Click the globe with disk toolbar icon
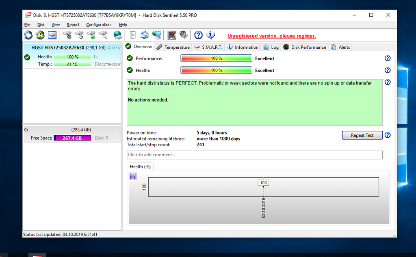 pyautogui.click(x=117, y=35)
